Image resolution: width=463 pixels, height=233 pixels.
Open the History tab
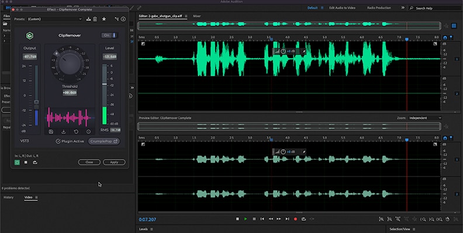[x=8, y=197]
